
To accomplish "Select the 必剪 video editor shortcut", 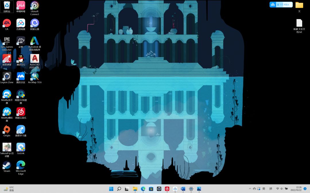I will click(x=21, y=42).
